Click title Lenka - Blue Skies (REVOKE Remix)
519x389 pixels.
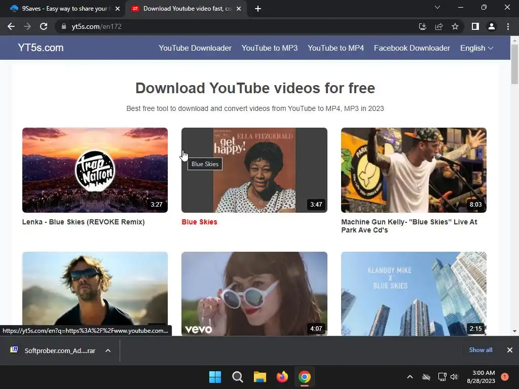pos(84,222)
